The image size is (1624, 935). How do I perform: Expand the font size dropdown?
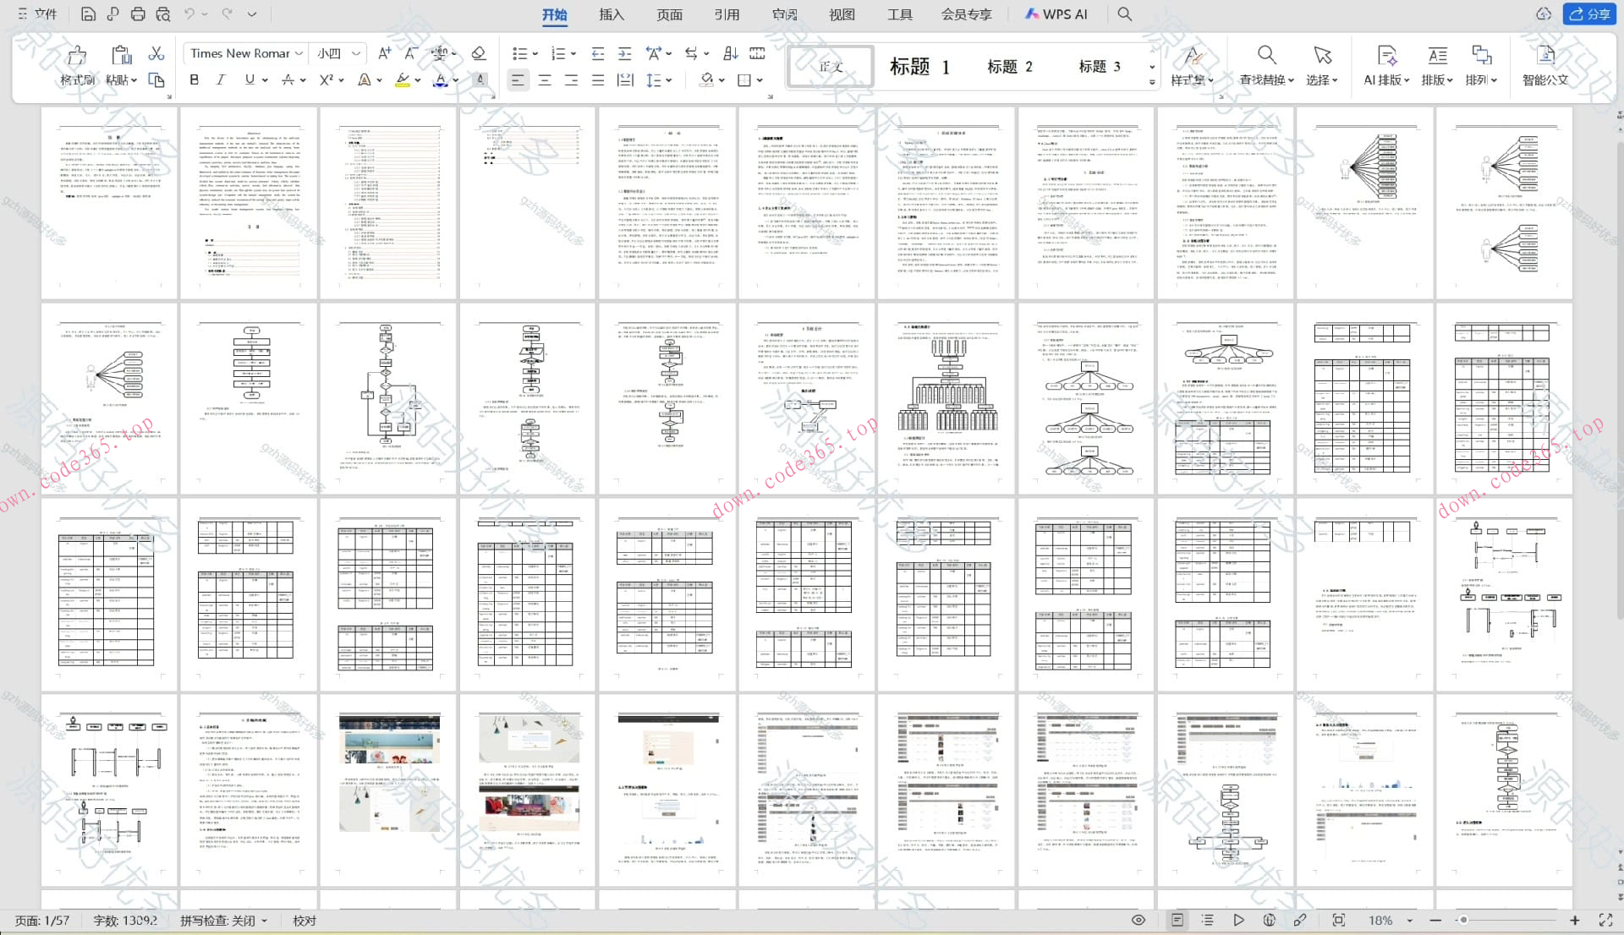click(x=356, y=53)
